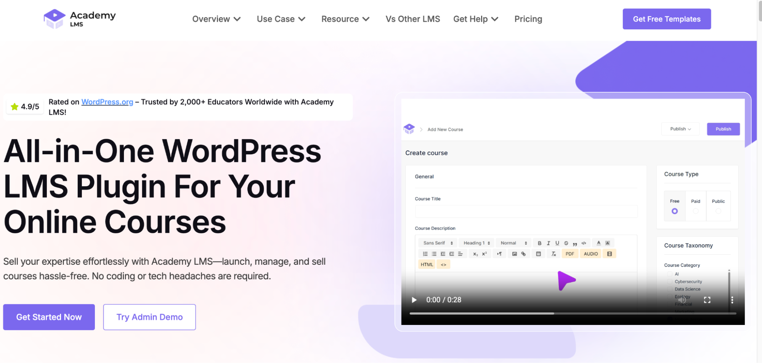The width and height of the screenshot is (762, 363).
Task: Open the video's three-dot options menu
Action: [732, 300]
